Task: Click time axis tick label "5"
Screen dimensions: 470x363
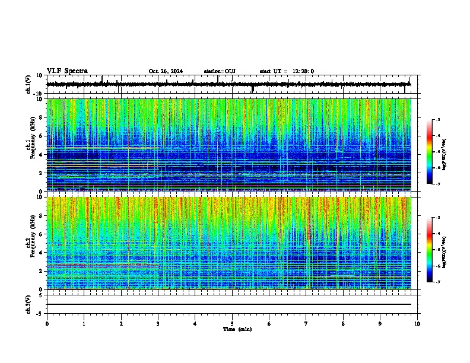Action: click(x=232, y=324)
